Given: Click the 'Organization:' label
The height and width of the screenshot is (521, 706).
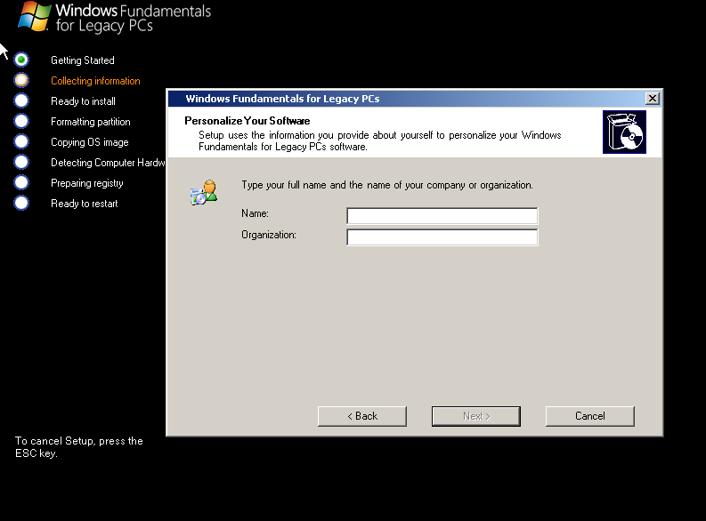Looking at the screenshot, I should pos(269,235).
